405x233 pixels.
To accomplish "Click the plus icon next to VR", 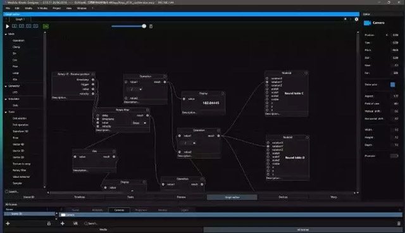I will coord(63,224).
